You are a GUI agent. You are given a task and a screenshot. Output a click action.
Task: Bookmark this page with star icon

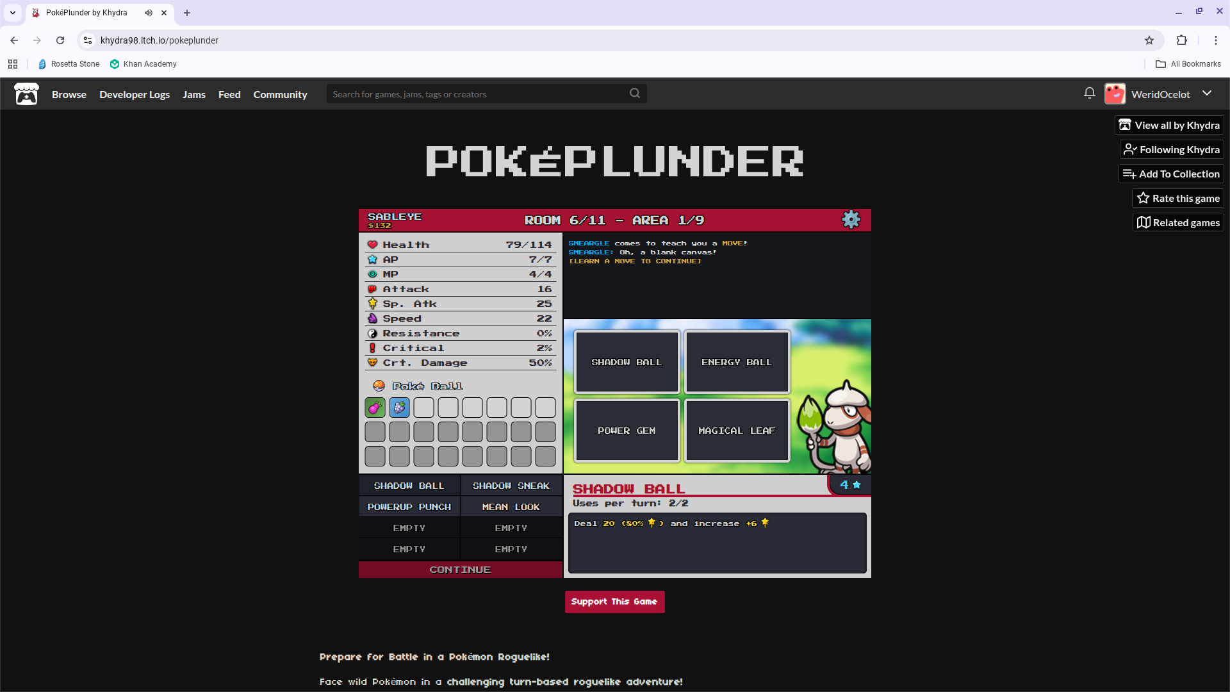1149,40
